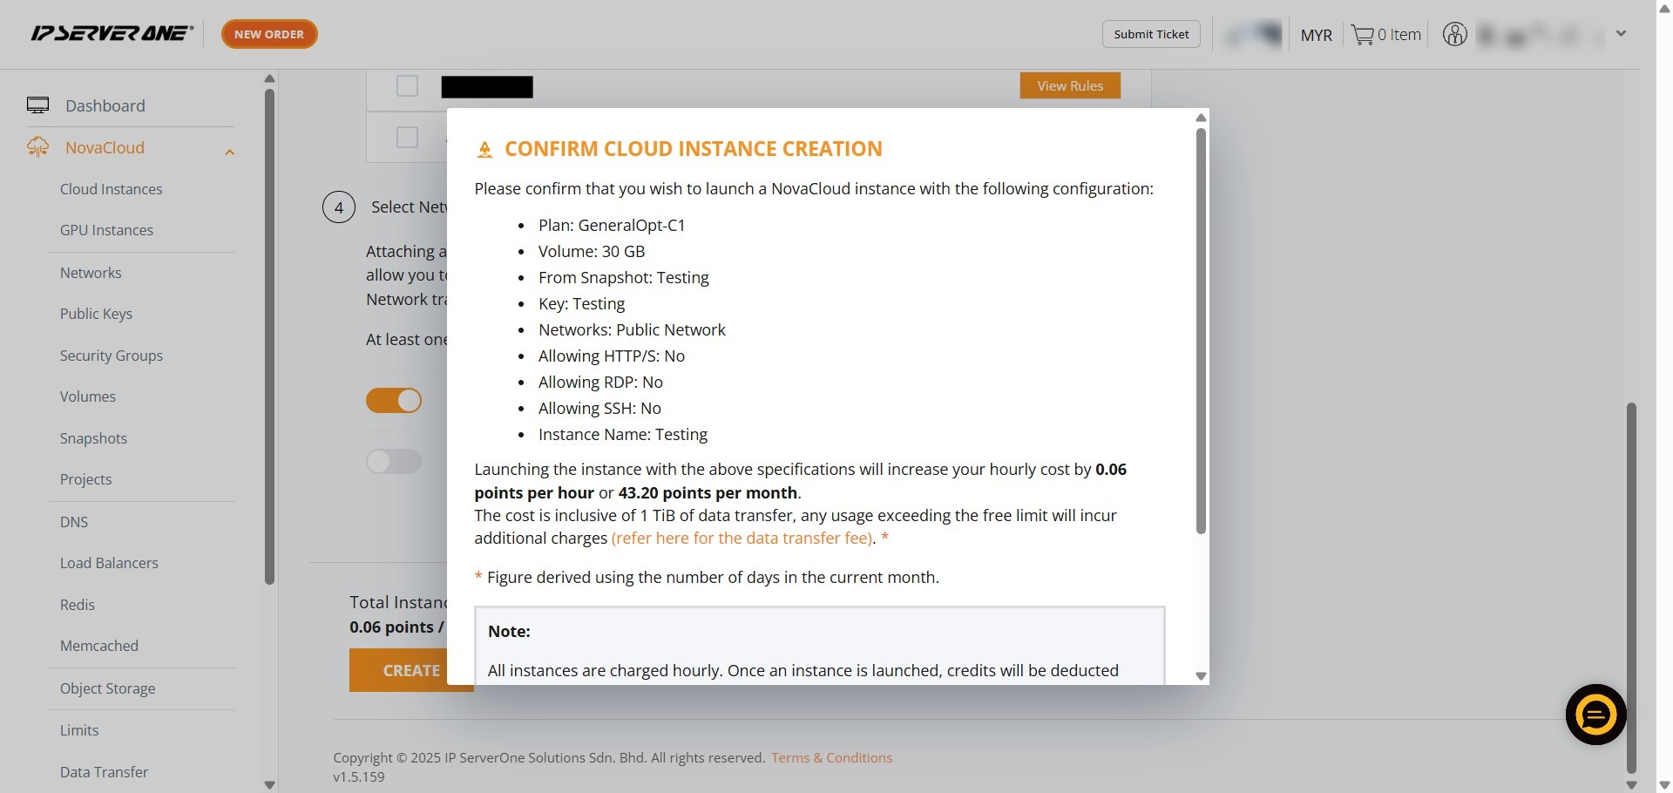Click the rocket icon in dialog title

tap(484, 150)
